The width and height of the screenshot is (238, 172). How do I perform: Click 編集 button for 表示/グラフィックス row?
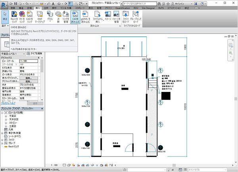click(x=29, y=78)
